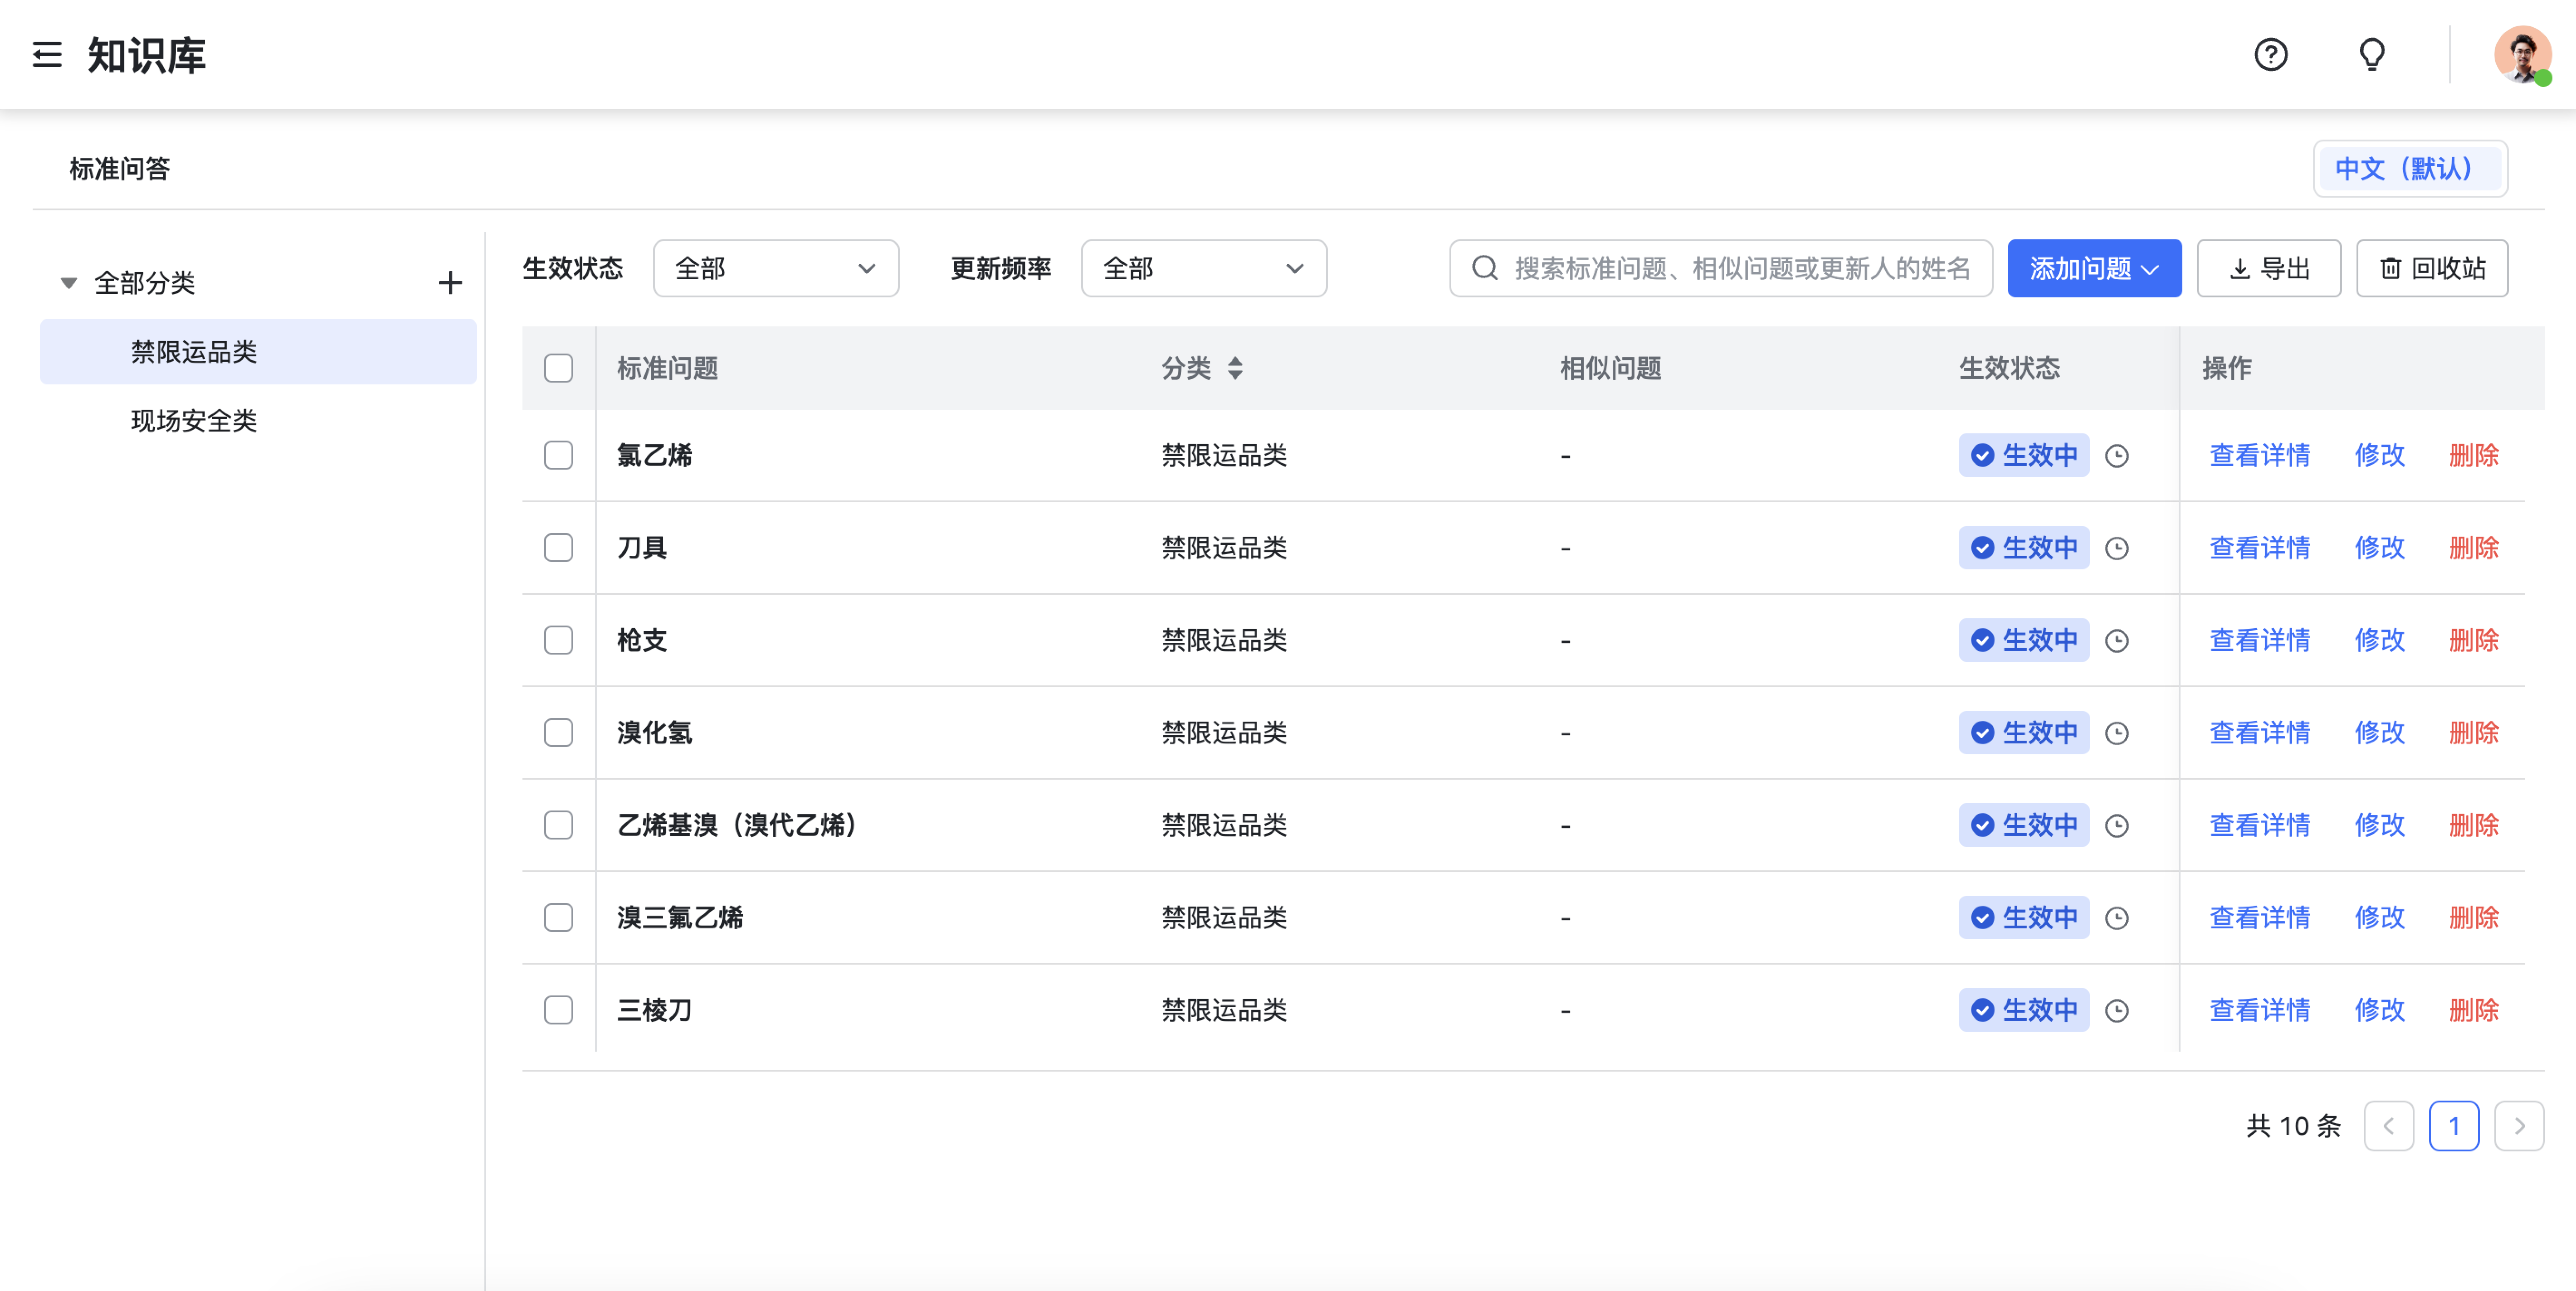View details of 氯乙烯
The height and width of the screenshot is (1291, 2576).
tap(2259, 456)
